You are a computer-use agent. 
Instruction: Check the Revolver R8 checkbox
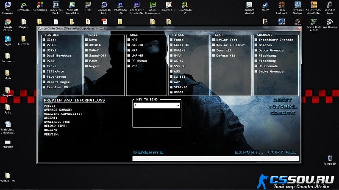(x=44, y=87)
